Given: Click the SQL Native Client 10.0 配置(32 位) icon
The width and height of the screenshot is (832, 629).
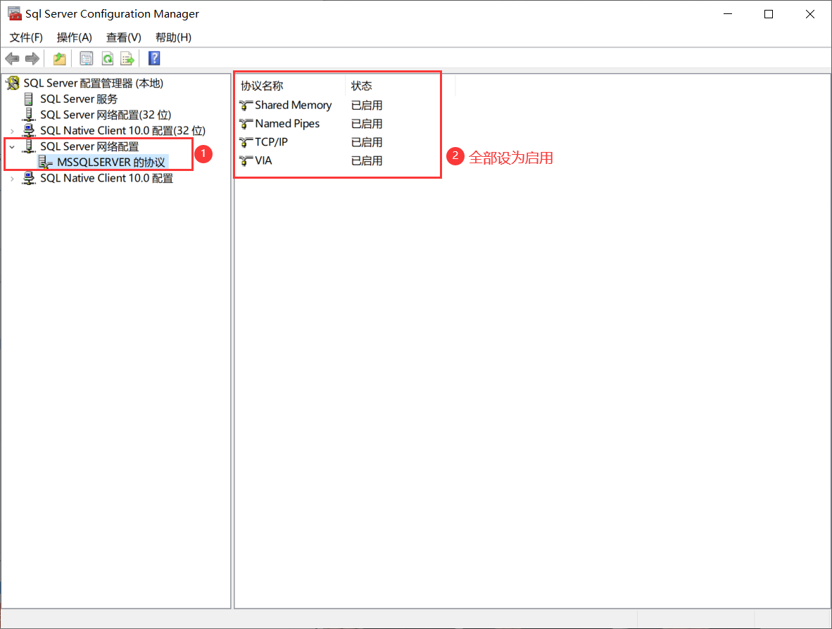Looking at the screenshot, I should point(29,130).
